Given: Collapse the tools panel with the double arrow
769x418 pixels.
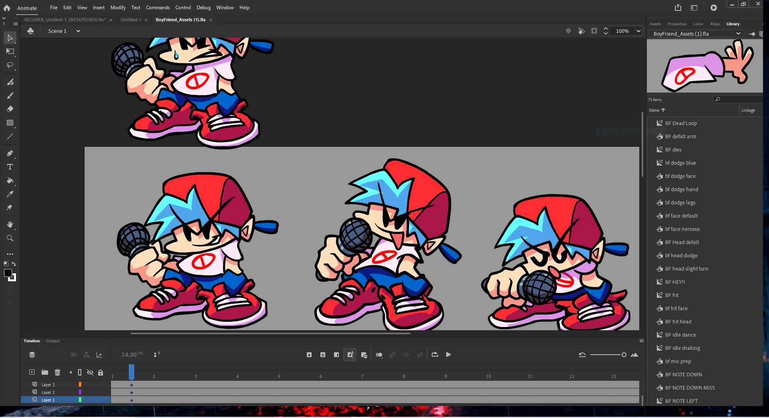Looking at the screenshot, I should pos(4,18).
